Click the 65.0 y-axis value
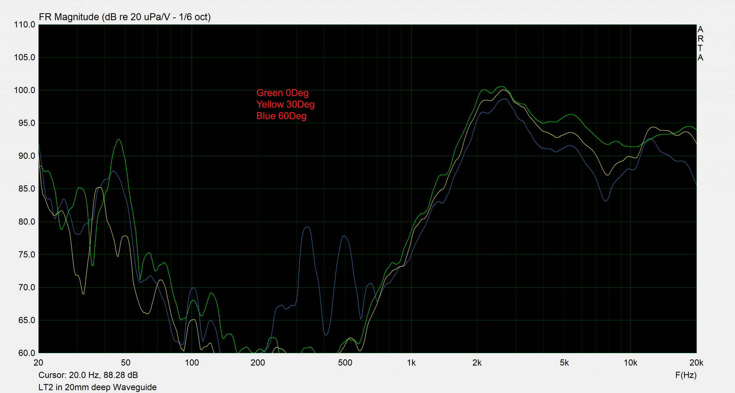The image size is (735, 393). 27,320
